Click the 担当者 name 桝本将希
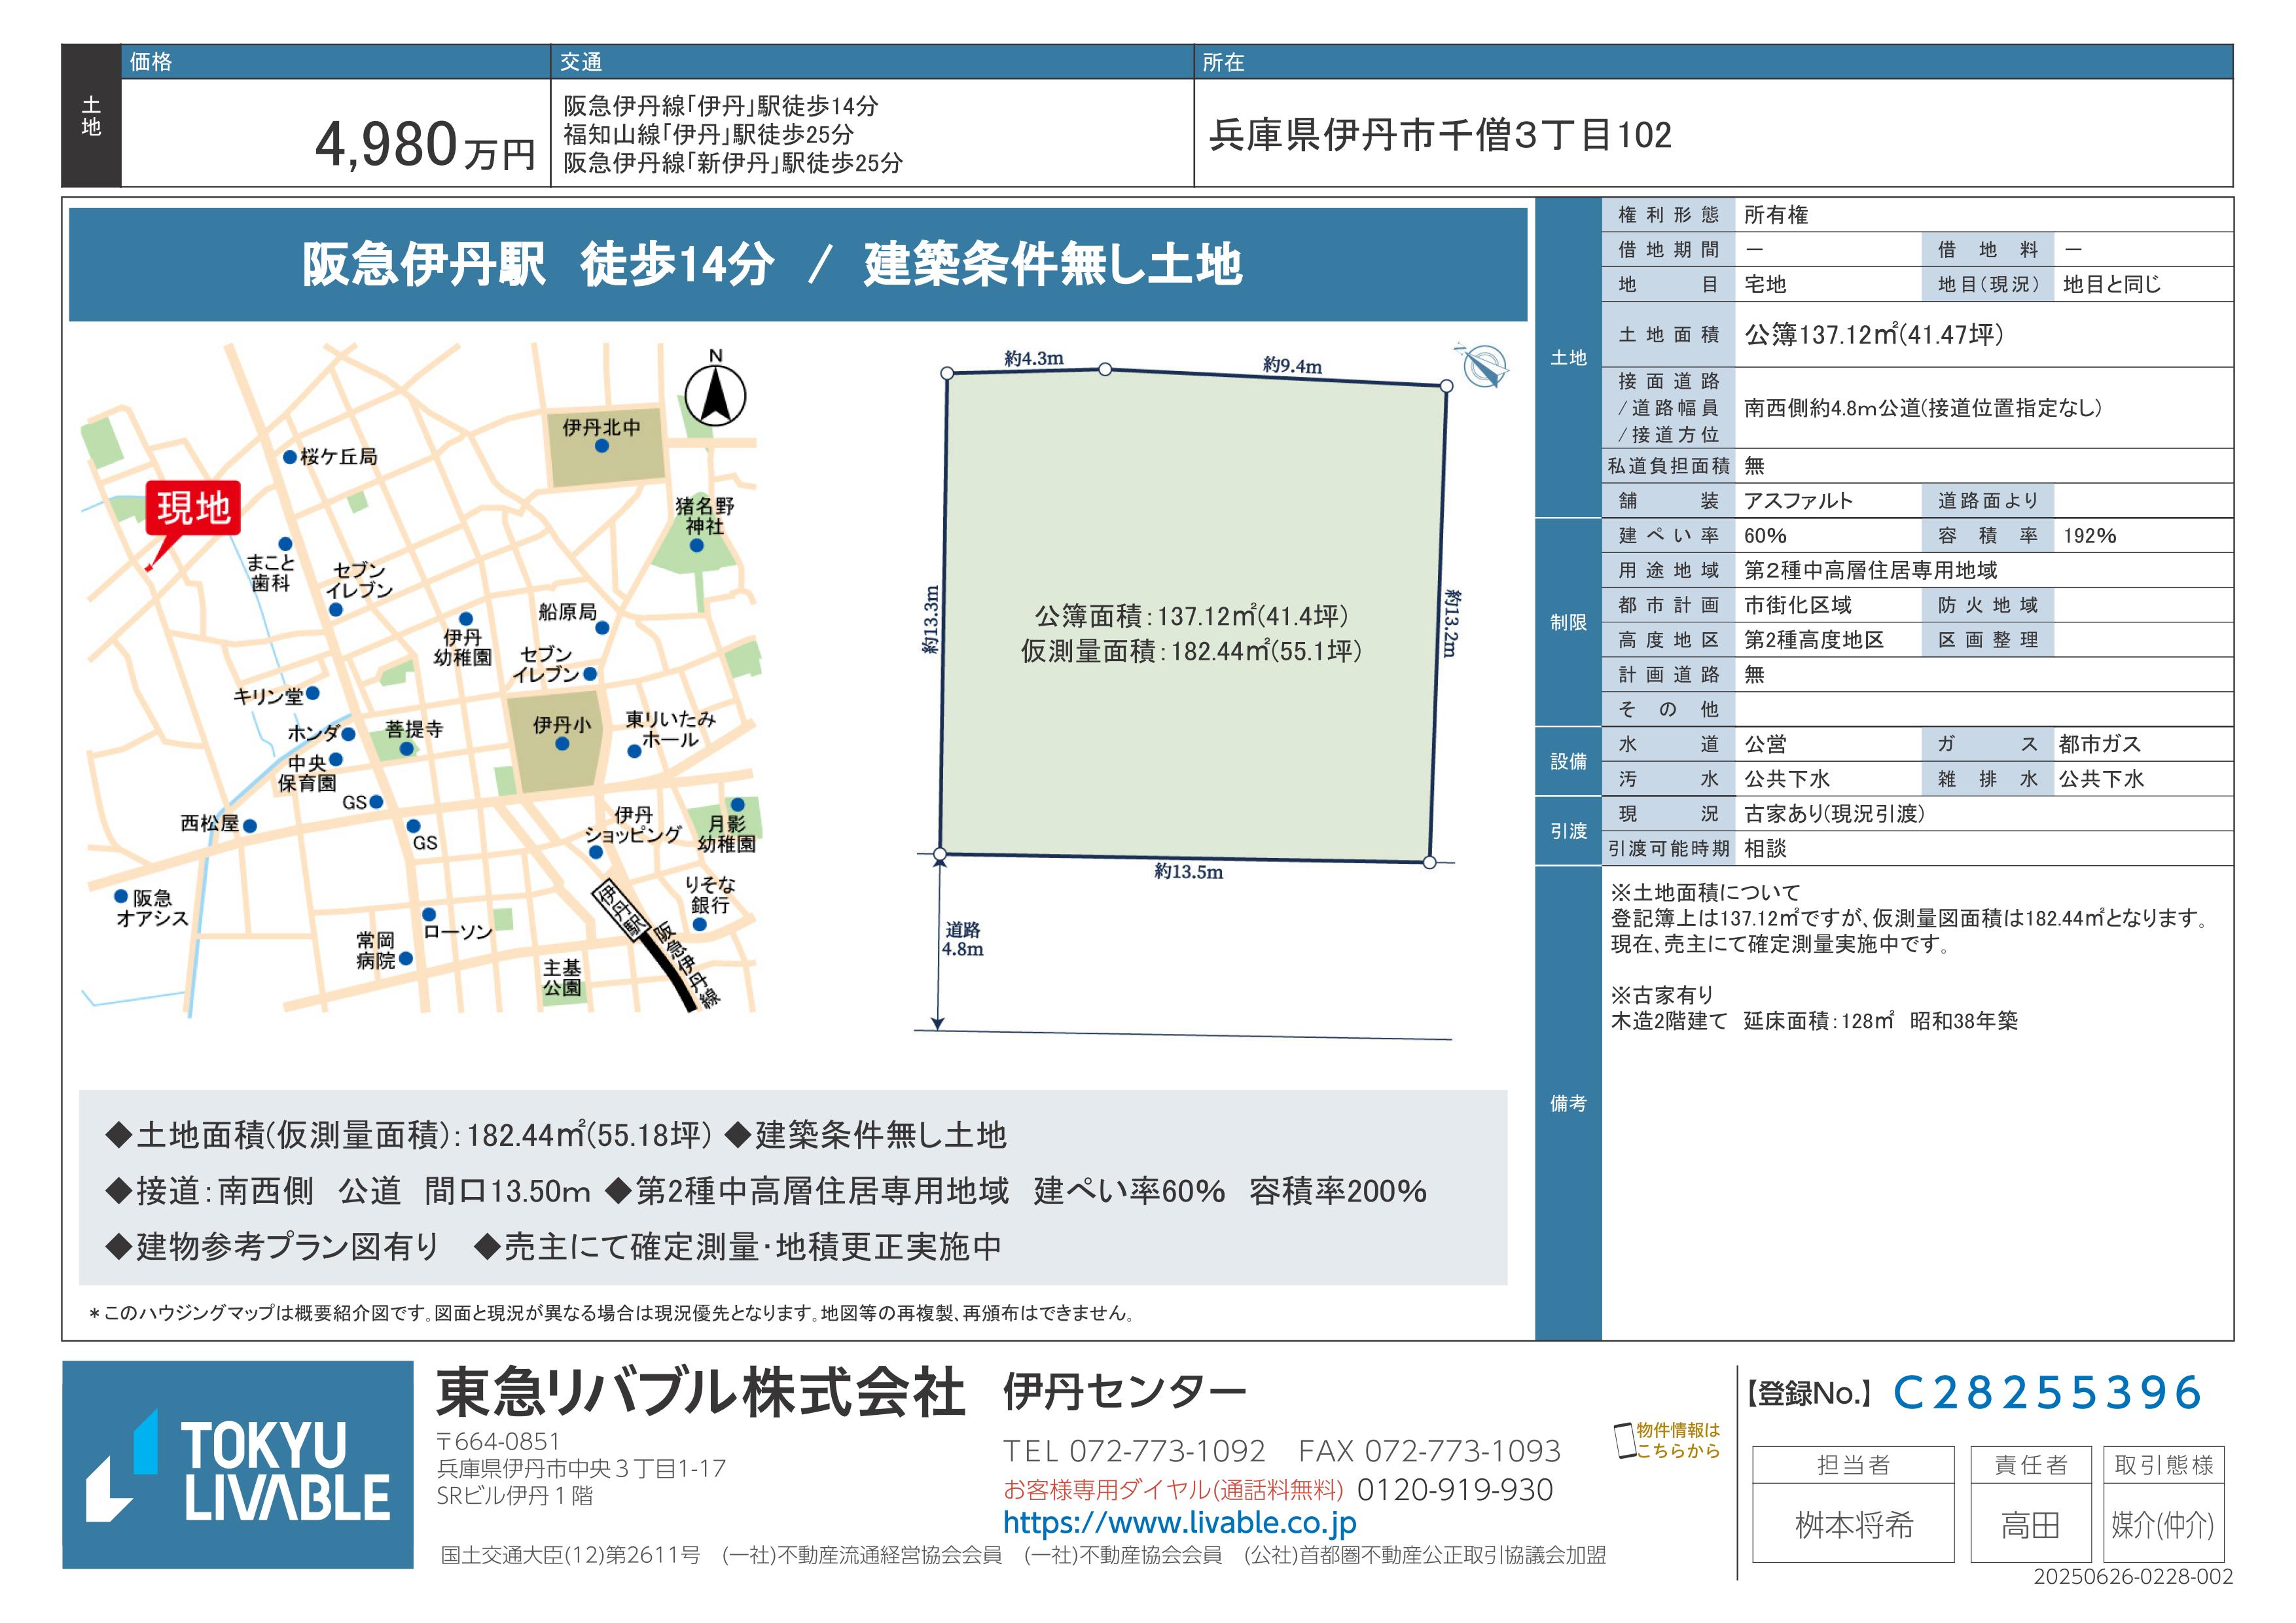This screenshot has height=1623, width=2296. coord(1853,1525)
